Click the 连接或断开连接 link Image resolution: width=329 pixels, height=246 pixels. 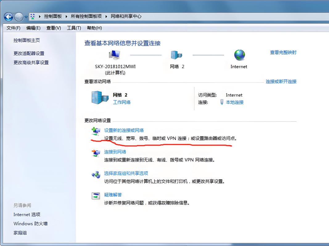pos(281,81)
